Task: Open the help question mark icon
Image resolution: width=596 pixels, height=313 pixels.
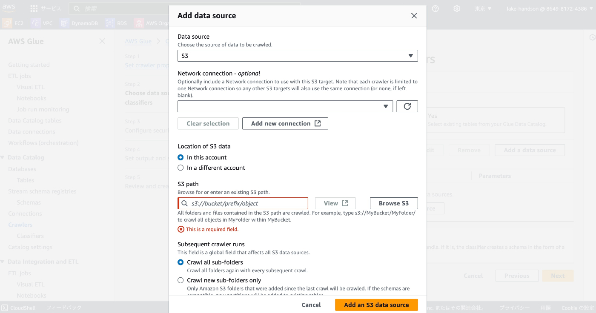Action: [436, 9]
